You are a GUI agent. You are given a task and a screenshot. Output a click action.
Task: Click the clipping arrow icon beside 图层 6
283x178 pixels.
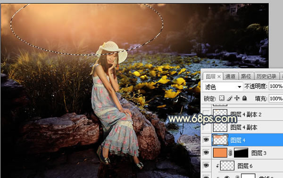(x=217, y=166)
